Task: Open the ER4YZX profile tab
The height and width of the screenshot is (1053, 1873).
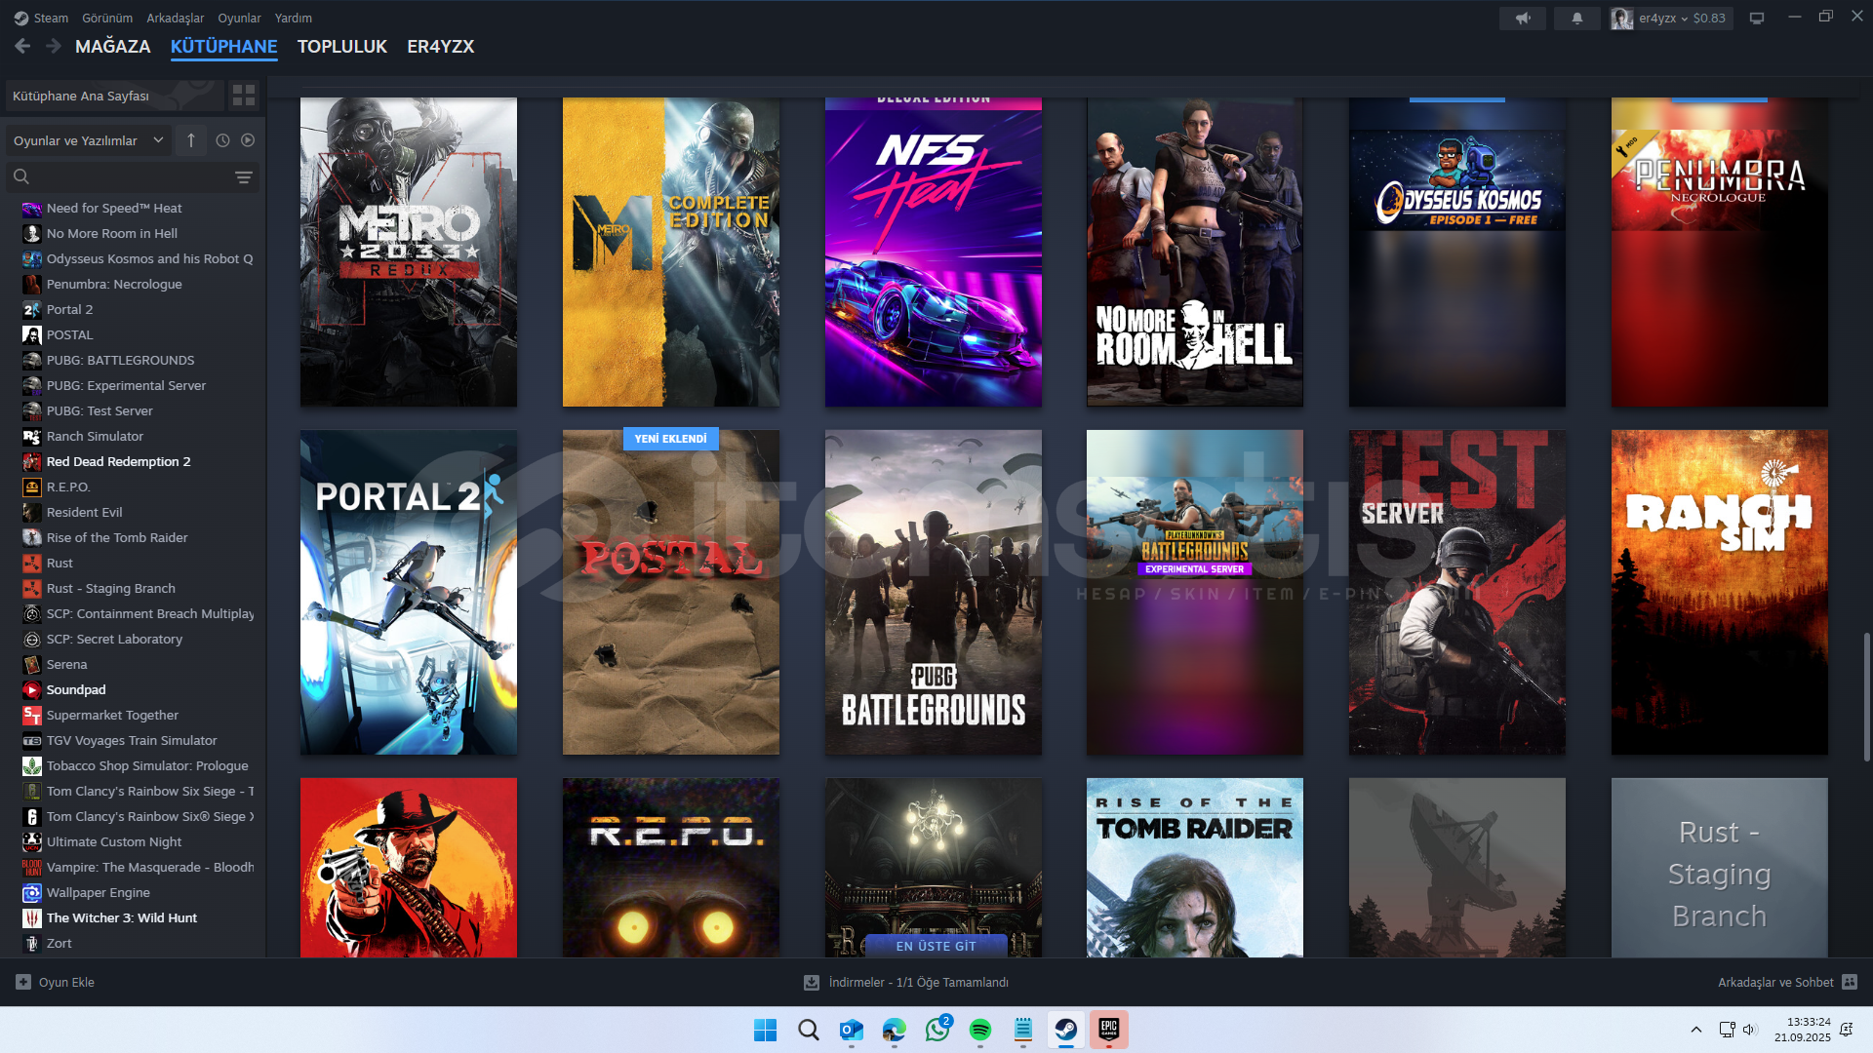Action: tap(441, 46)
